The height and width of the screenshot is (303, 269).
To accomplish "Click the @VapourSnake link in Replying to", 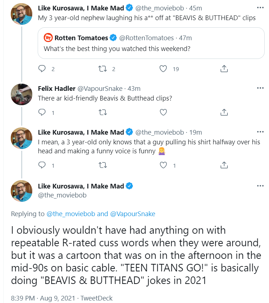I will click(133, 214).
